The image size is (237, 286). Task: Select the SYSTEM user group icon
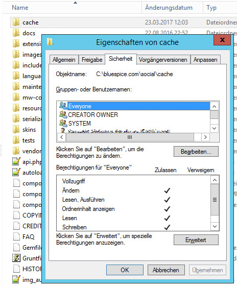coord(63,123)
